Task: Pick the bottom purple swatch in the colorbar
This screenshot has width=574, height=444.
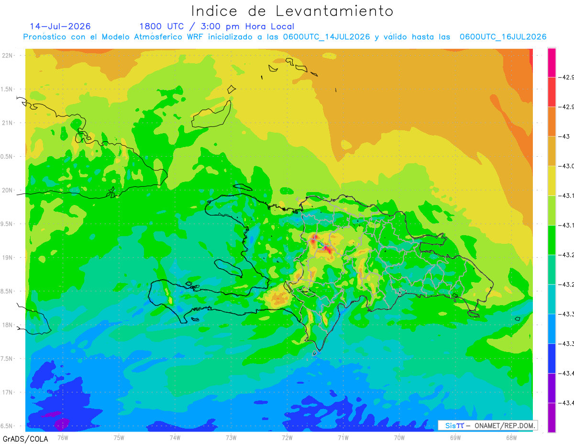Action: tap(552, 418)
